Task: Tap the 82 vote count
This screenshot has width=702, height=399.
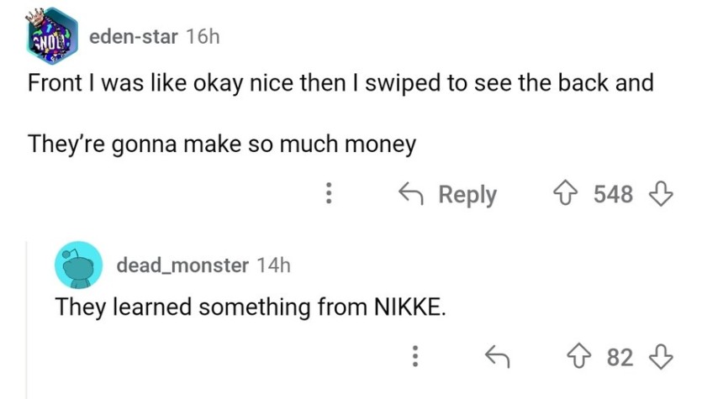Action: (620, 357)
